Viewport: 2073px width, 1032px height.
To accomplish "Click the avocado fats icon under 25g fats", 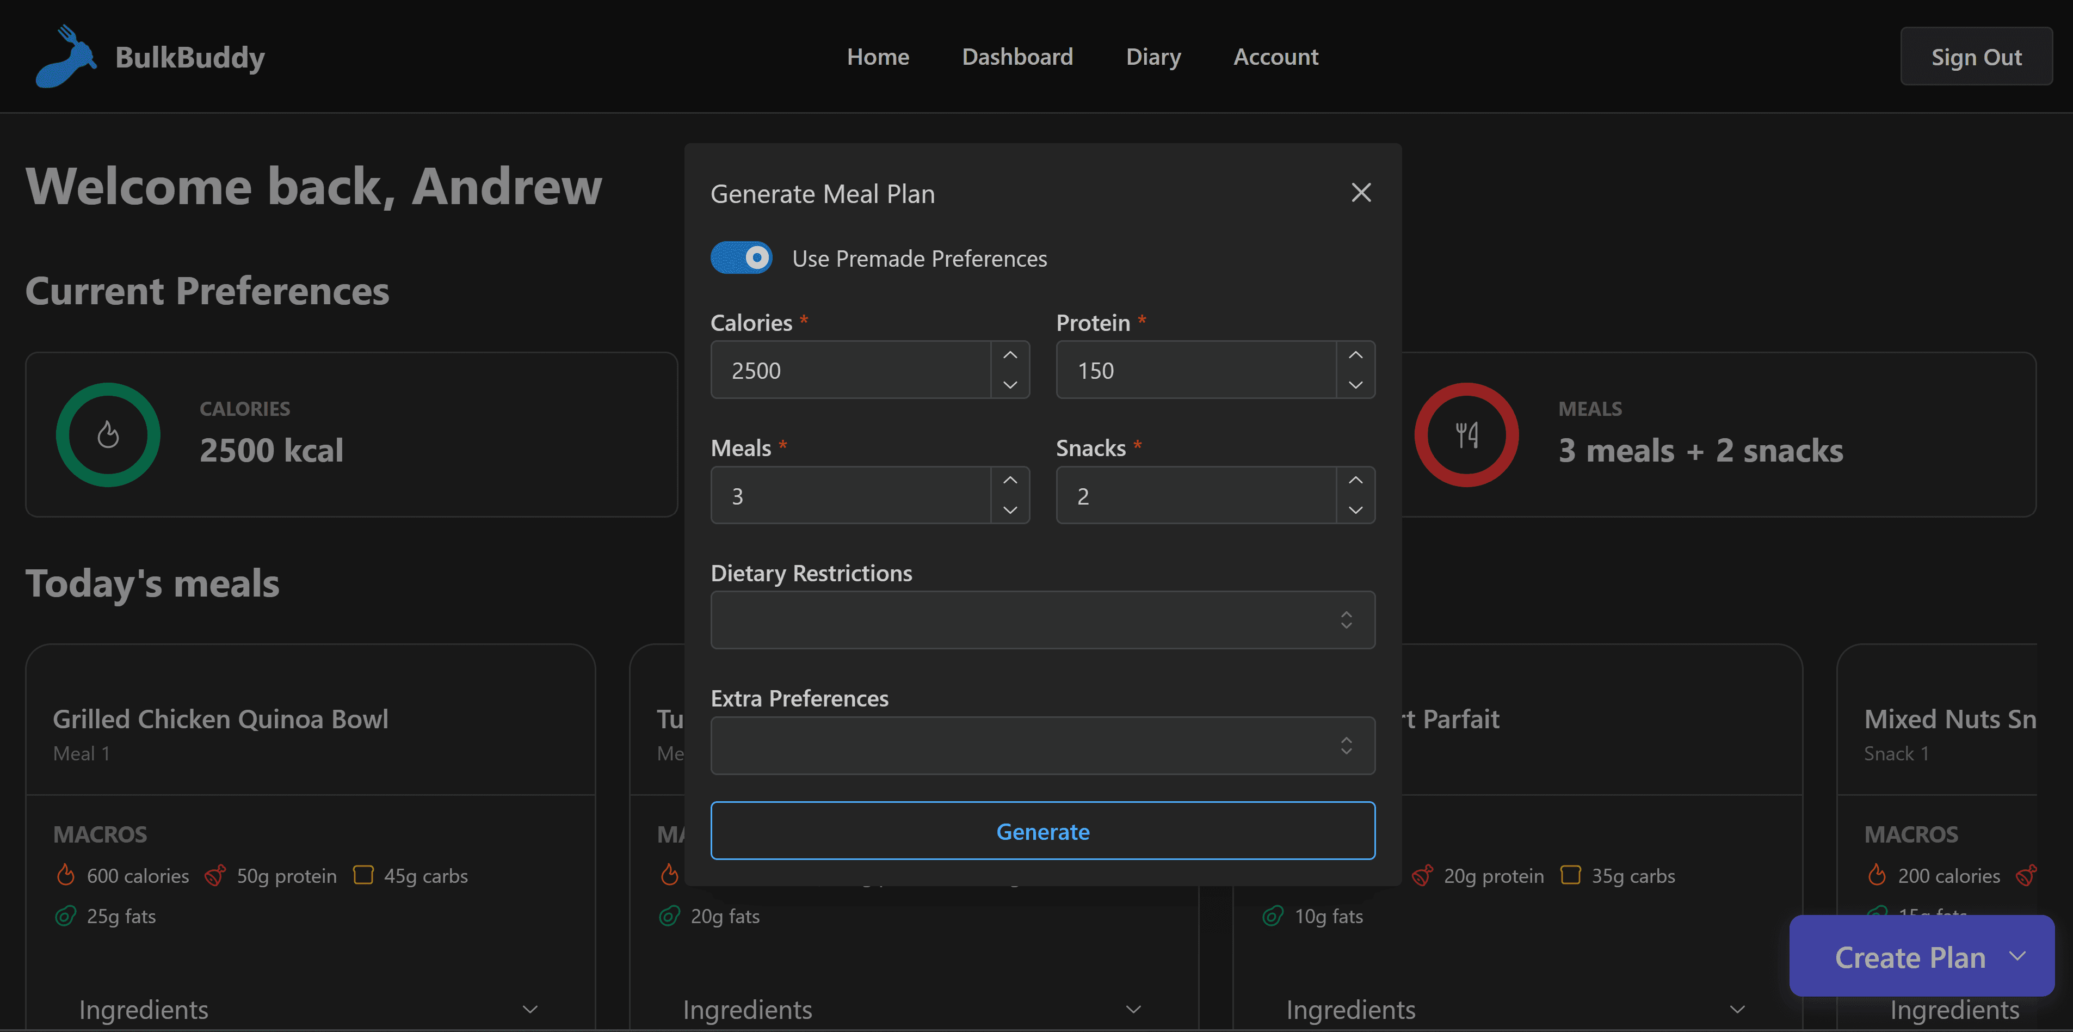I will pos(66,916).
